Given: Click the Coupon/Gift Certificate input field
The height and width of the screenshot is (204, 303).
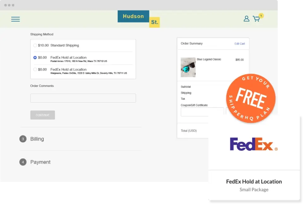Looking at the screenshot, I should (202, 112).
